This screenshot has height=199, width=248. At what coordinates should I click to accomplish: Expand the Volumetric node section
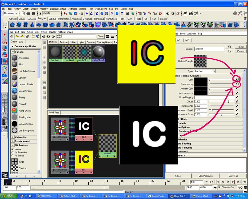tap(13, 137)
